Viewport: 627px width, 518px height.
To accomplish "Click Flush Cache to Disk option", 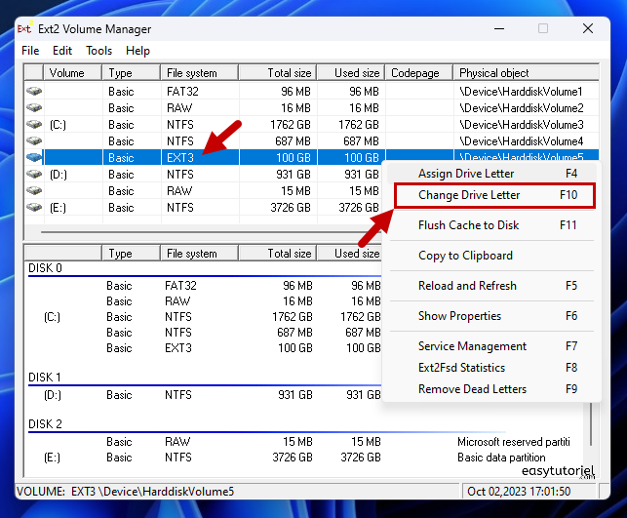I will (468, 225).
